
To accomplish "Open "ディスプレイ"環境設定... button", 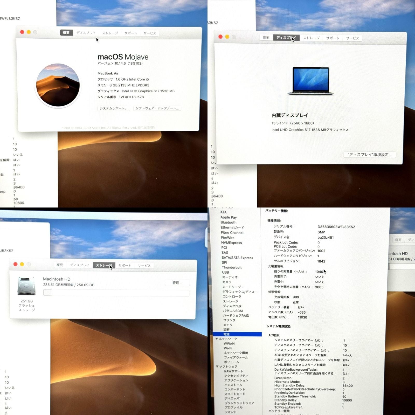I will tap(370, 155).
